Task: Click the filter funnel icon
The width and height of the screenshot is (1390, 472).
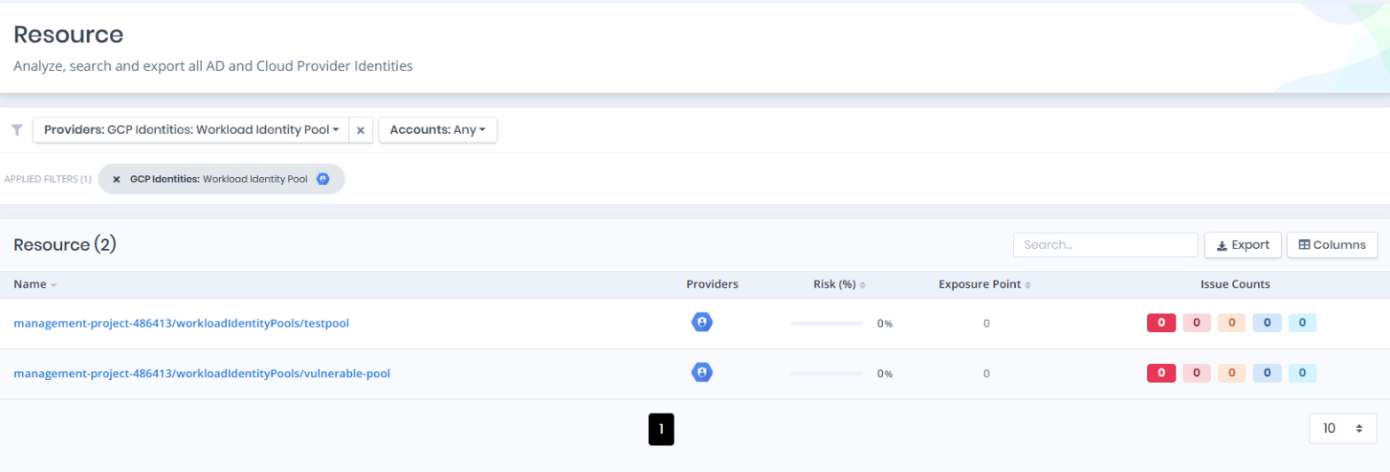Action: pyautogui.click(x=17, y=130)
